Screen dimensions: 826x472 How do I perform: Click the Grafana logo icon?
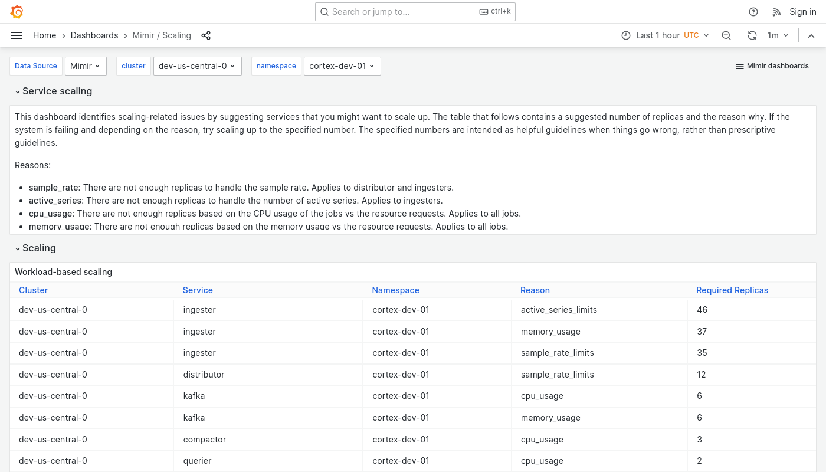(x=17, y=12)
